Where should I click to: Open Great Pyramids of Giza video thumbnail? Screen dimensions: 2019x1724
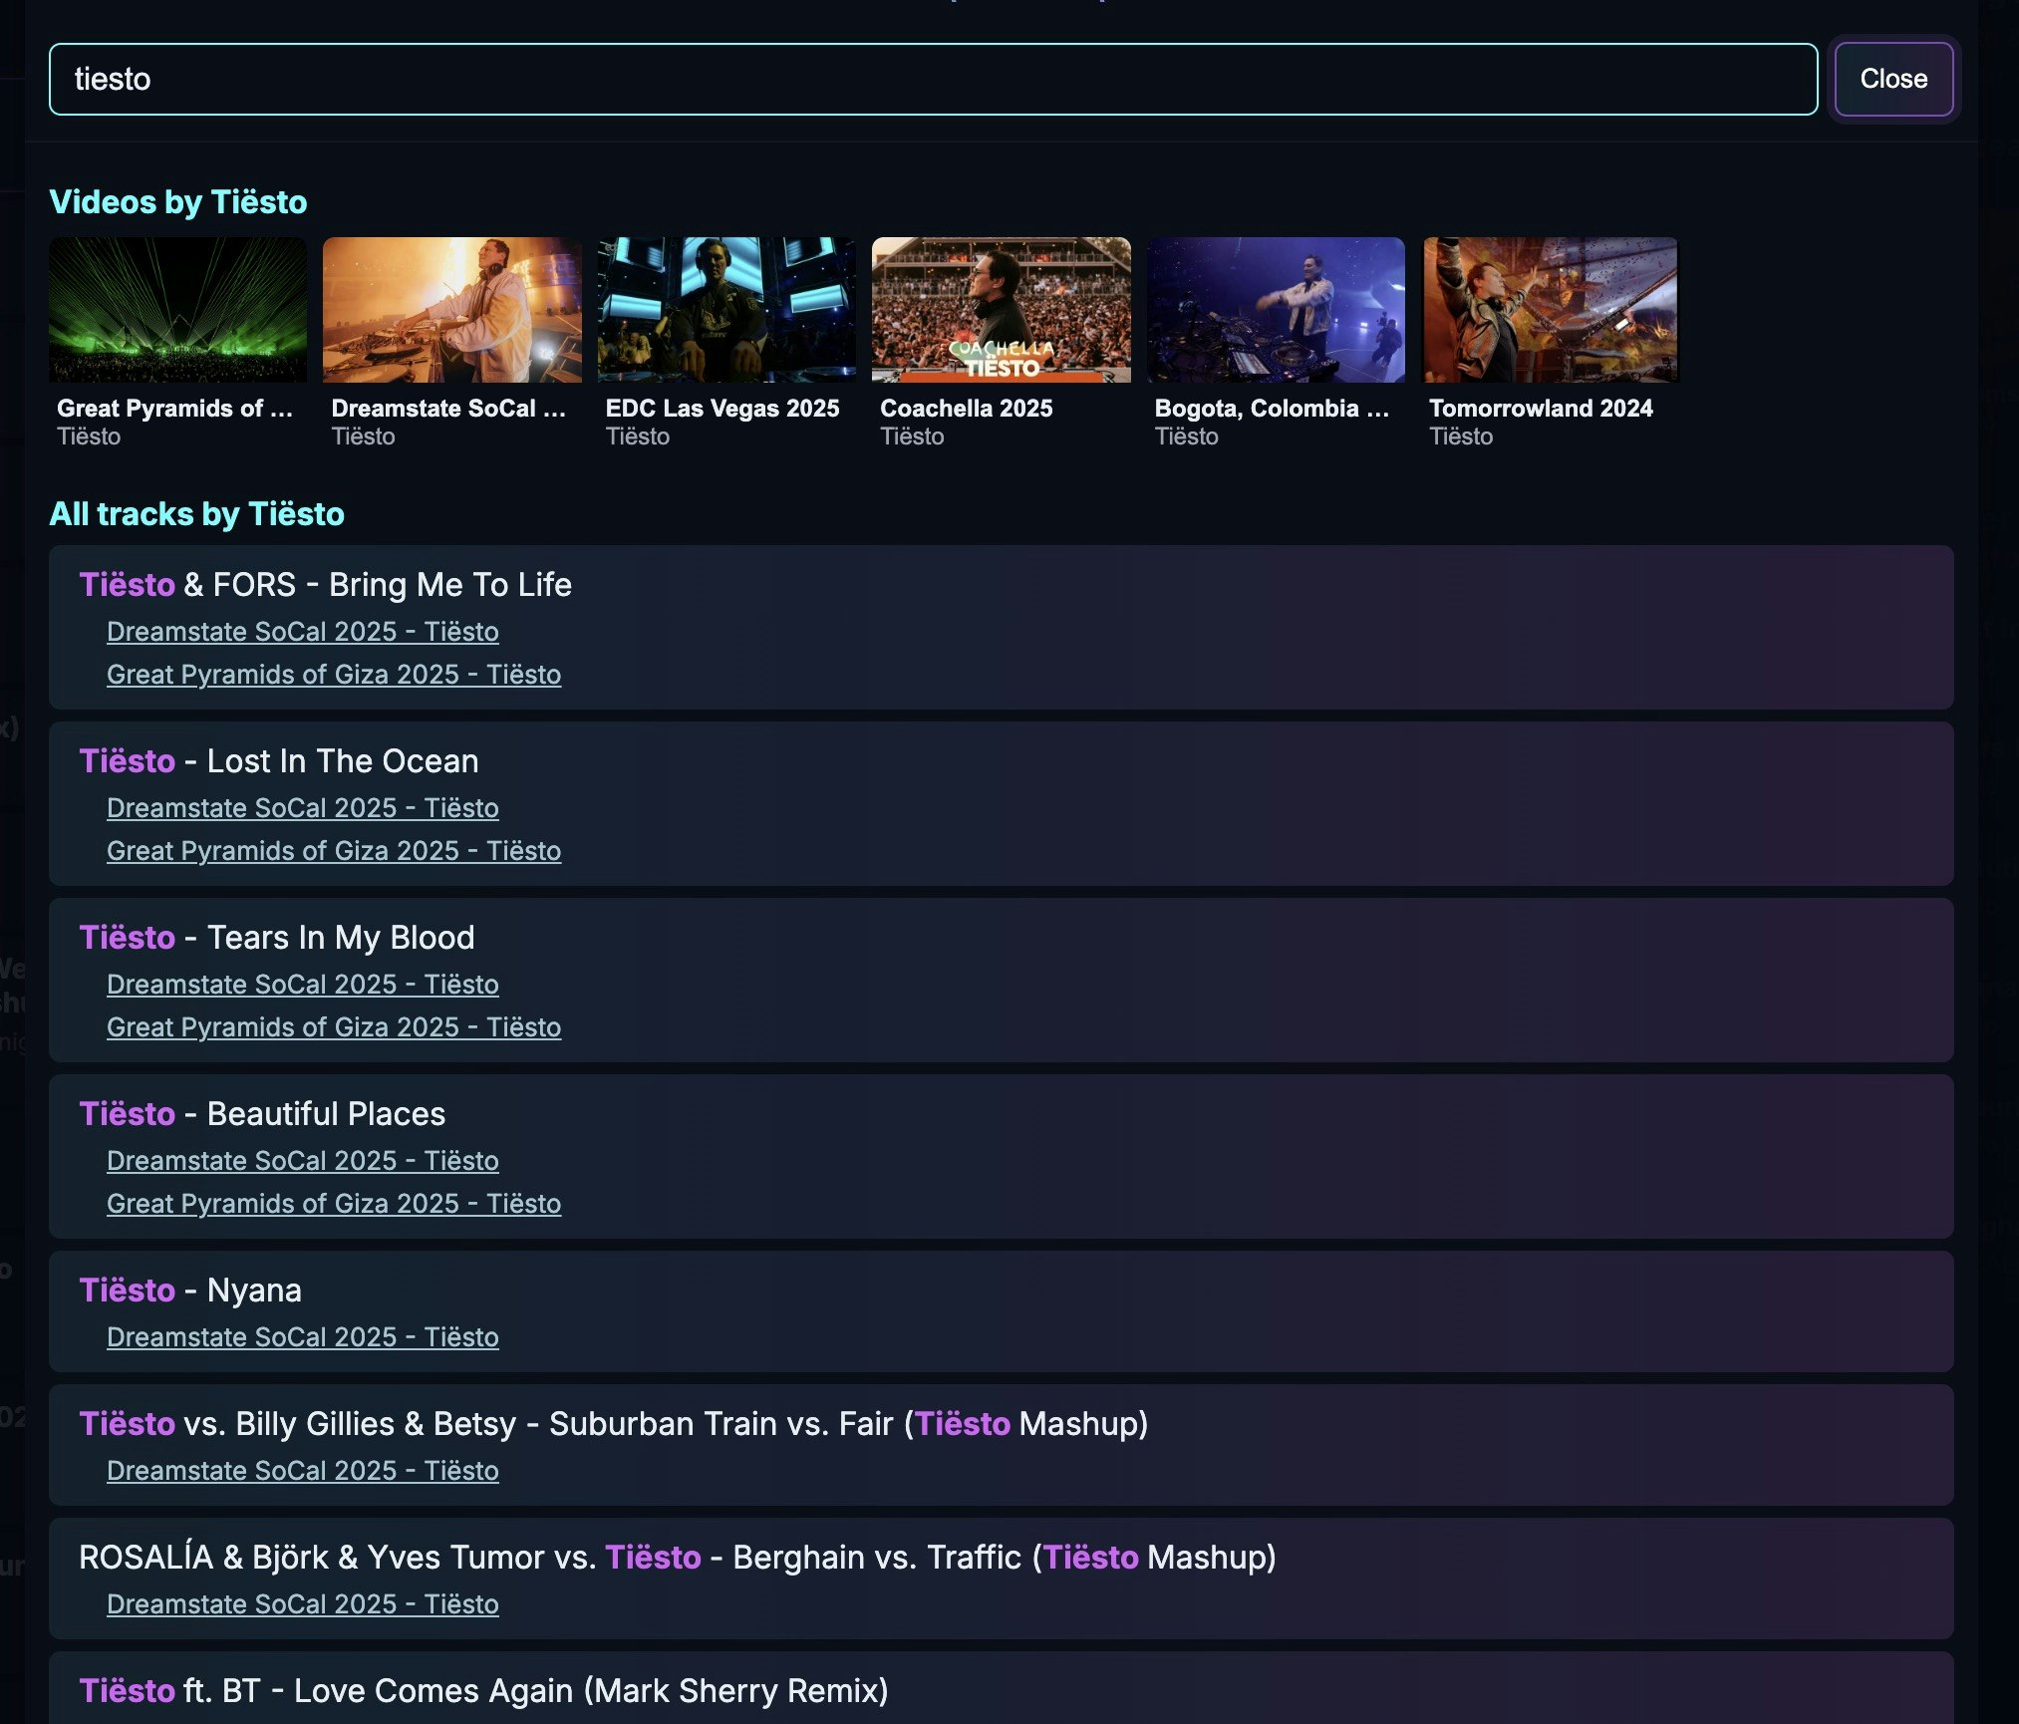point(177,310)
